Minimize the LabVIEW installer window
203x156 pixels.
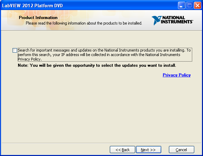coord(181,6)
